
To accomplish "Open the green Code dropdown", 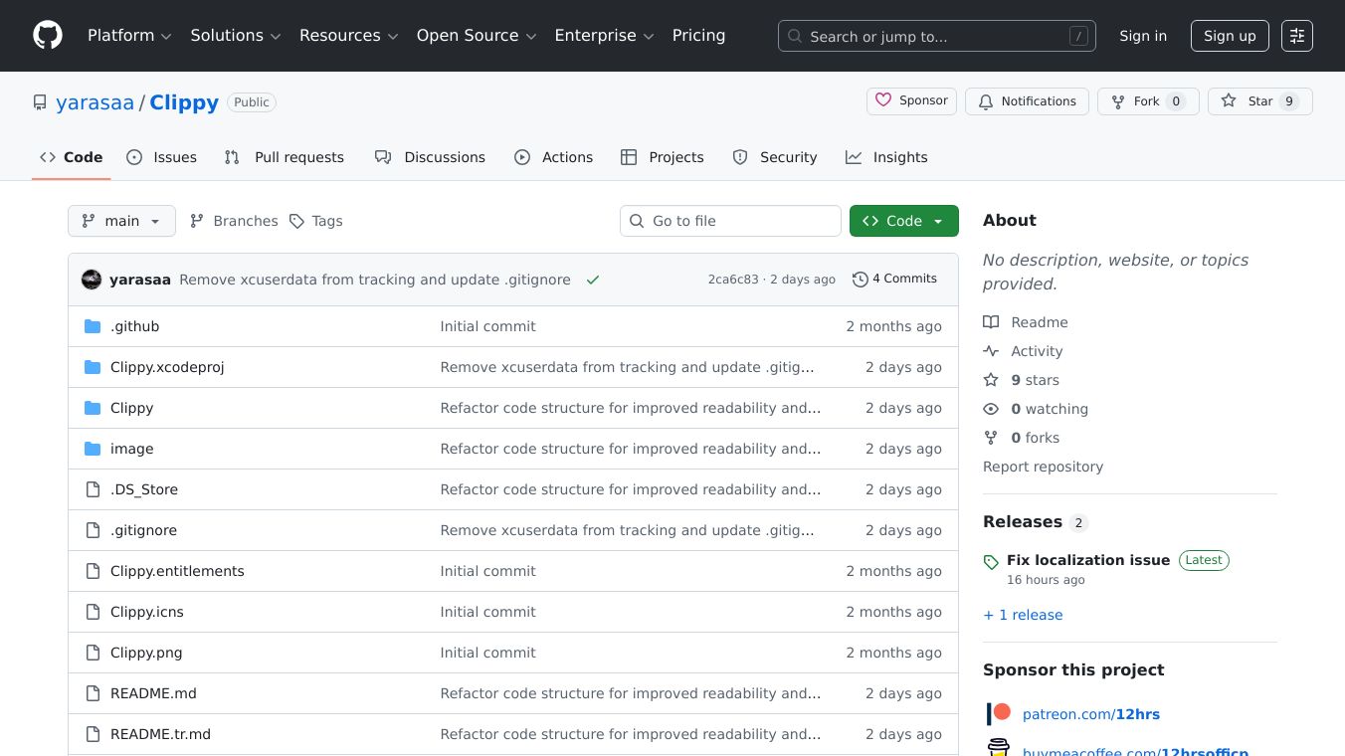I will [x=903, y=220].
